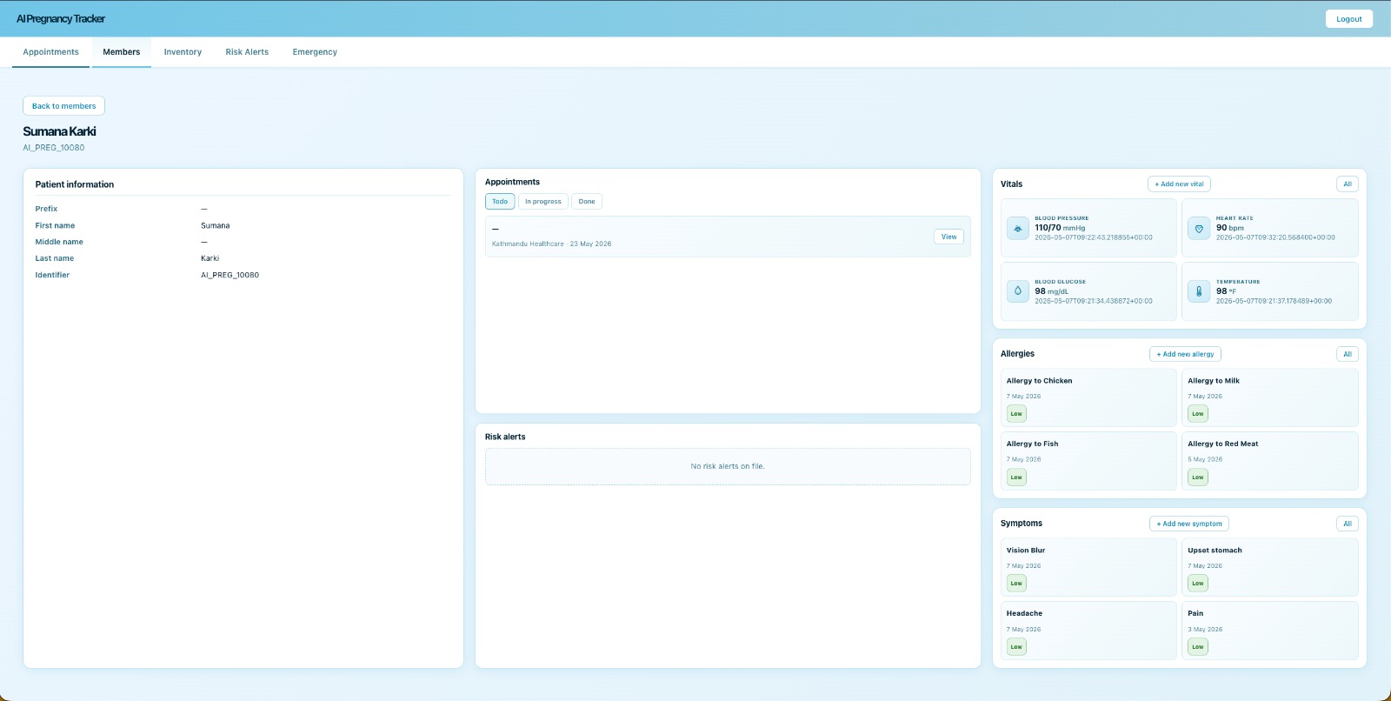
Task: Click the '3 May 2026' date on Pain
Action: point(1205,630)
